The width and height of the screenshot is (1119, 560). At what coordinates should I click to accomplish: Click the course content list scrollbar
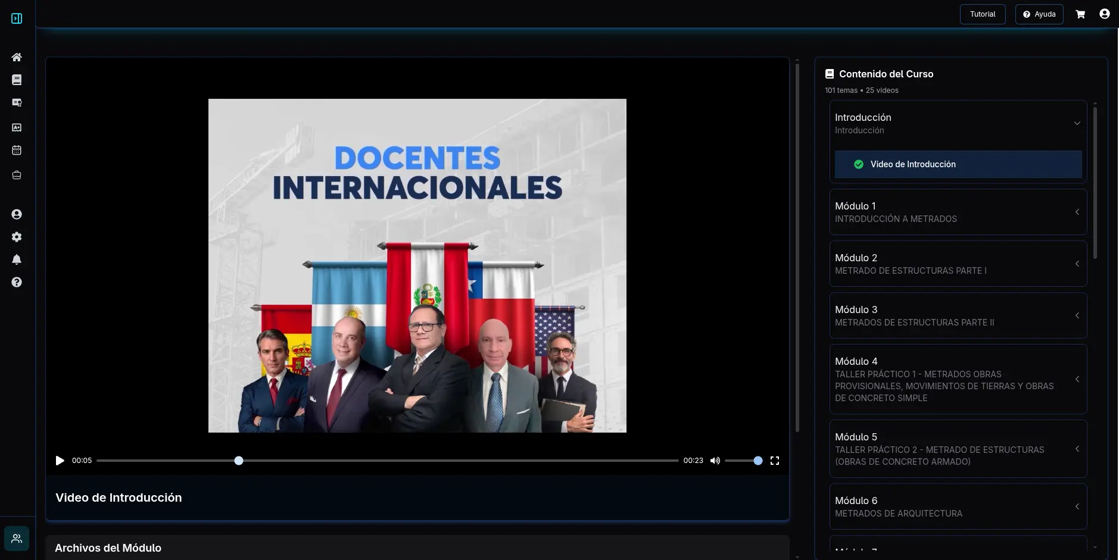(1095, 182)
